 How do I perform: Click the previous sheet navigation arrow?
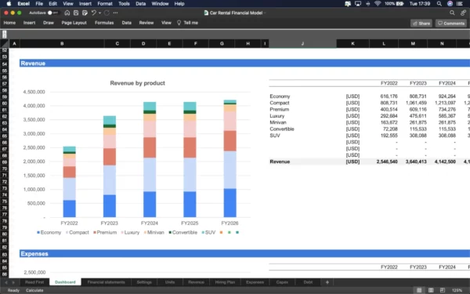pos(5,282)
